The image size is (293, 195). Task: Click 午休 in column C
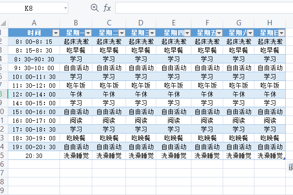109,94
